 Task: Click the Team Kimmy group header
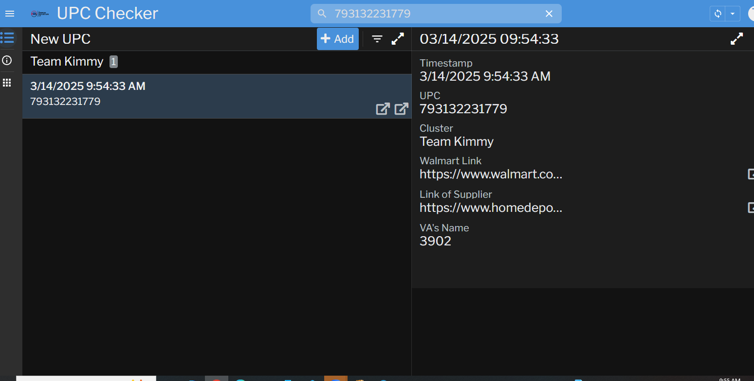pos(217,62)
